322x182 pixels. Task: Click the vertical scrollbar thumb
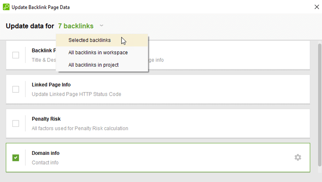320,105
